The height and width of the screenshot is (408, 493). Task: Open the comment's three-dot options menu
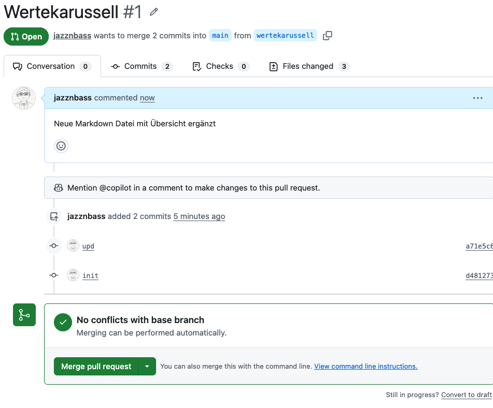(477, 98)
